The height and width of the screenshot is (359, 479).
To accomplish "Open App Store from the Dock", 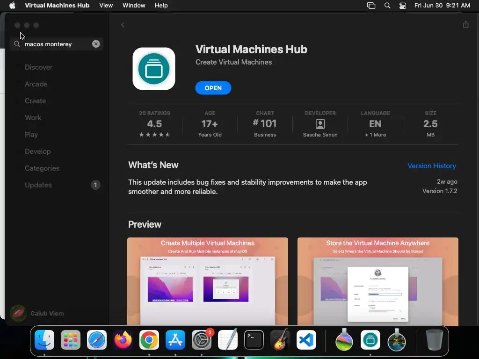I will pyautogui.click(x=175, y=340).
